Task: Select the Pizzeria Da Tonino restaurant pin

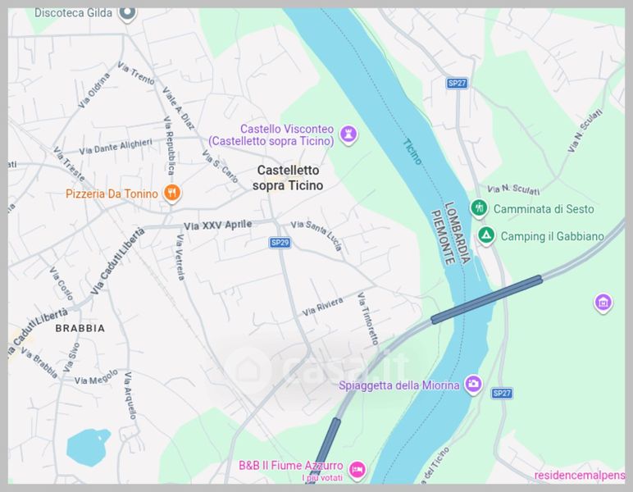Action: [172, 193]
